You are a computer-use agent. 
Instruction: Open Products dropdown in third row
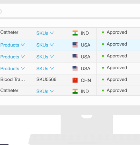tap(13, 57)
